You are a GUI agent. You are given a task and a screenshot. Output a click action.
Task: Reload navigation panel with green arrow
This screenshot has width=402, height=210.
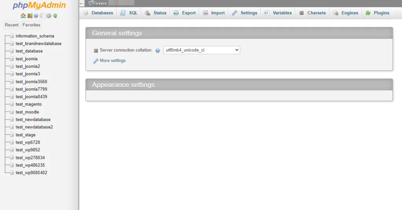(x=55, y=16)
